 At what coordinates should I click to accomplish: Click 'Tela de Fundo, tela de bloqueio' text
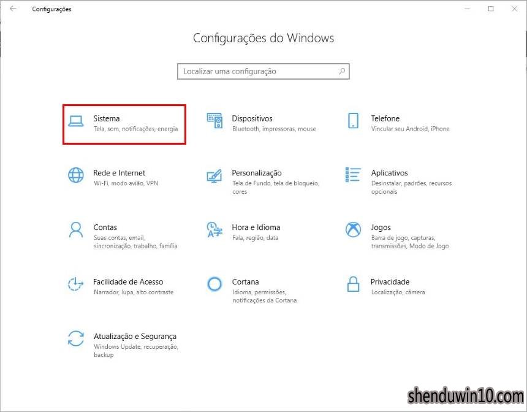276,183
